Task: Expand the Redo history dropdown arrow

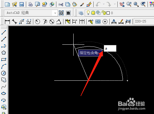Action: (115, 4)
